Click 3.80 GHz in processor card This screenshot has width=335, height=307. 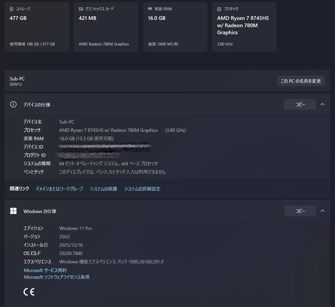tap(225, 44)
